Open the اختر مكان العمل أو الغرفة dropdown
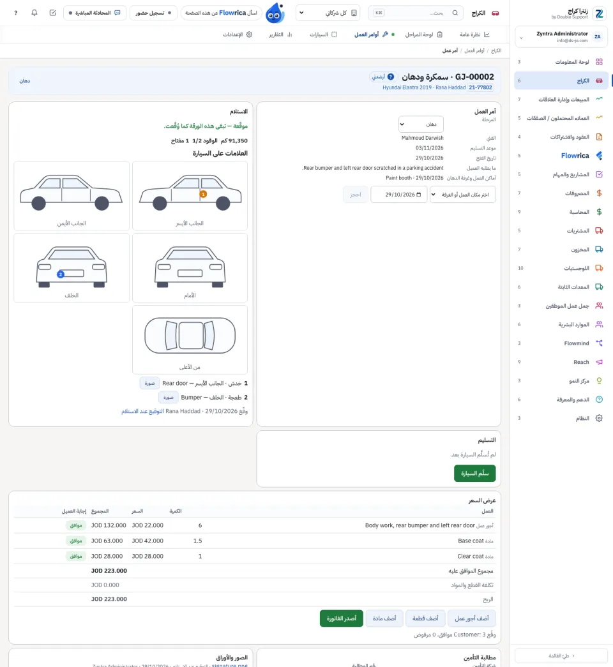Viewport: 613px width, 667px height. tap(463, 195)
